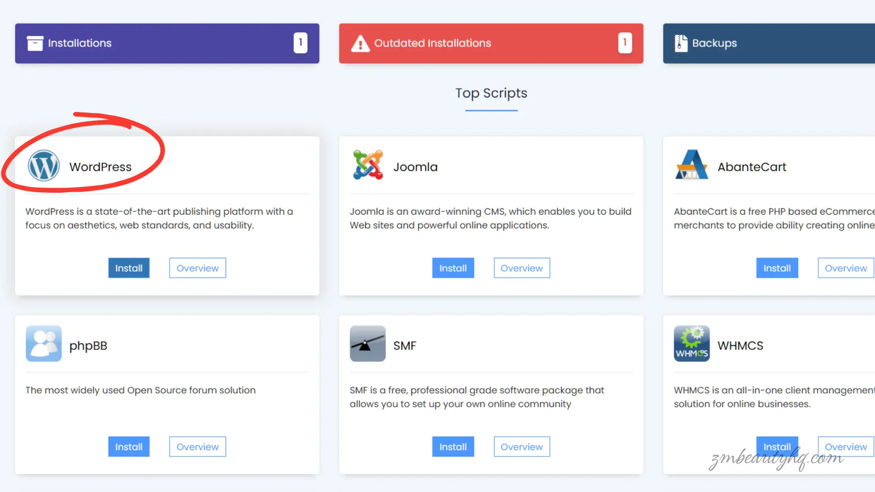This screenshot has width=875, height=492.
Task: View the AbanteCart Overview
Action: coord(846,268)
